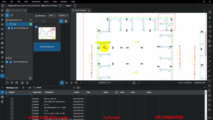Open the Spaces panel icon
Viewport: 213px width, 120px height.
click(2, 38)
